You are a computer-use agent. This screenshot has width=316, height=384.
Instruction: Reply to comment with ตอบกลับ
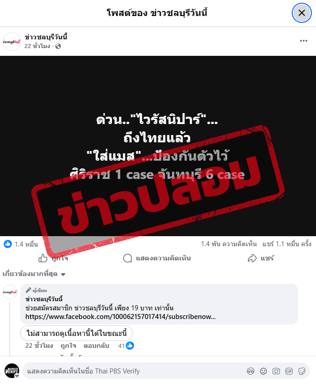click(x=96, y=346)
